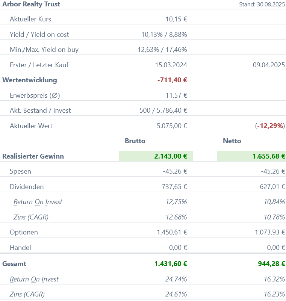Click the Netto column header
Screen dimensions: 286x301
pos(232,141)
